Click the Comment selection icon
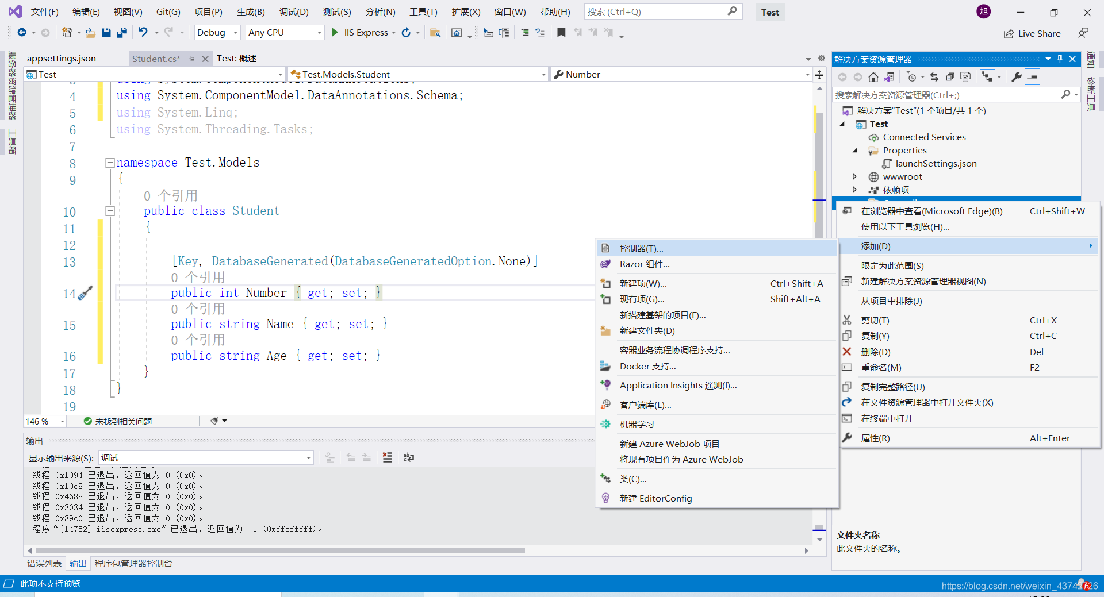Image resolution: width=1104 pixels, height=597 pixels. tap(525, 33)
